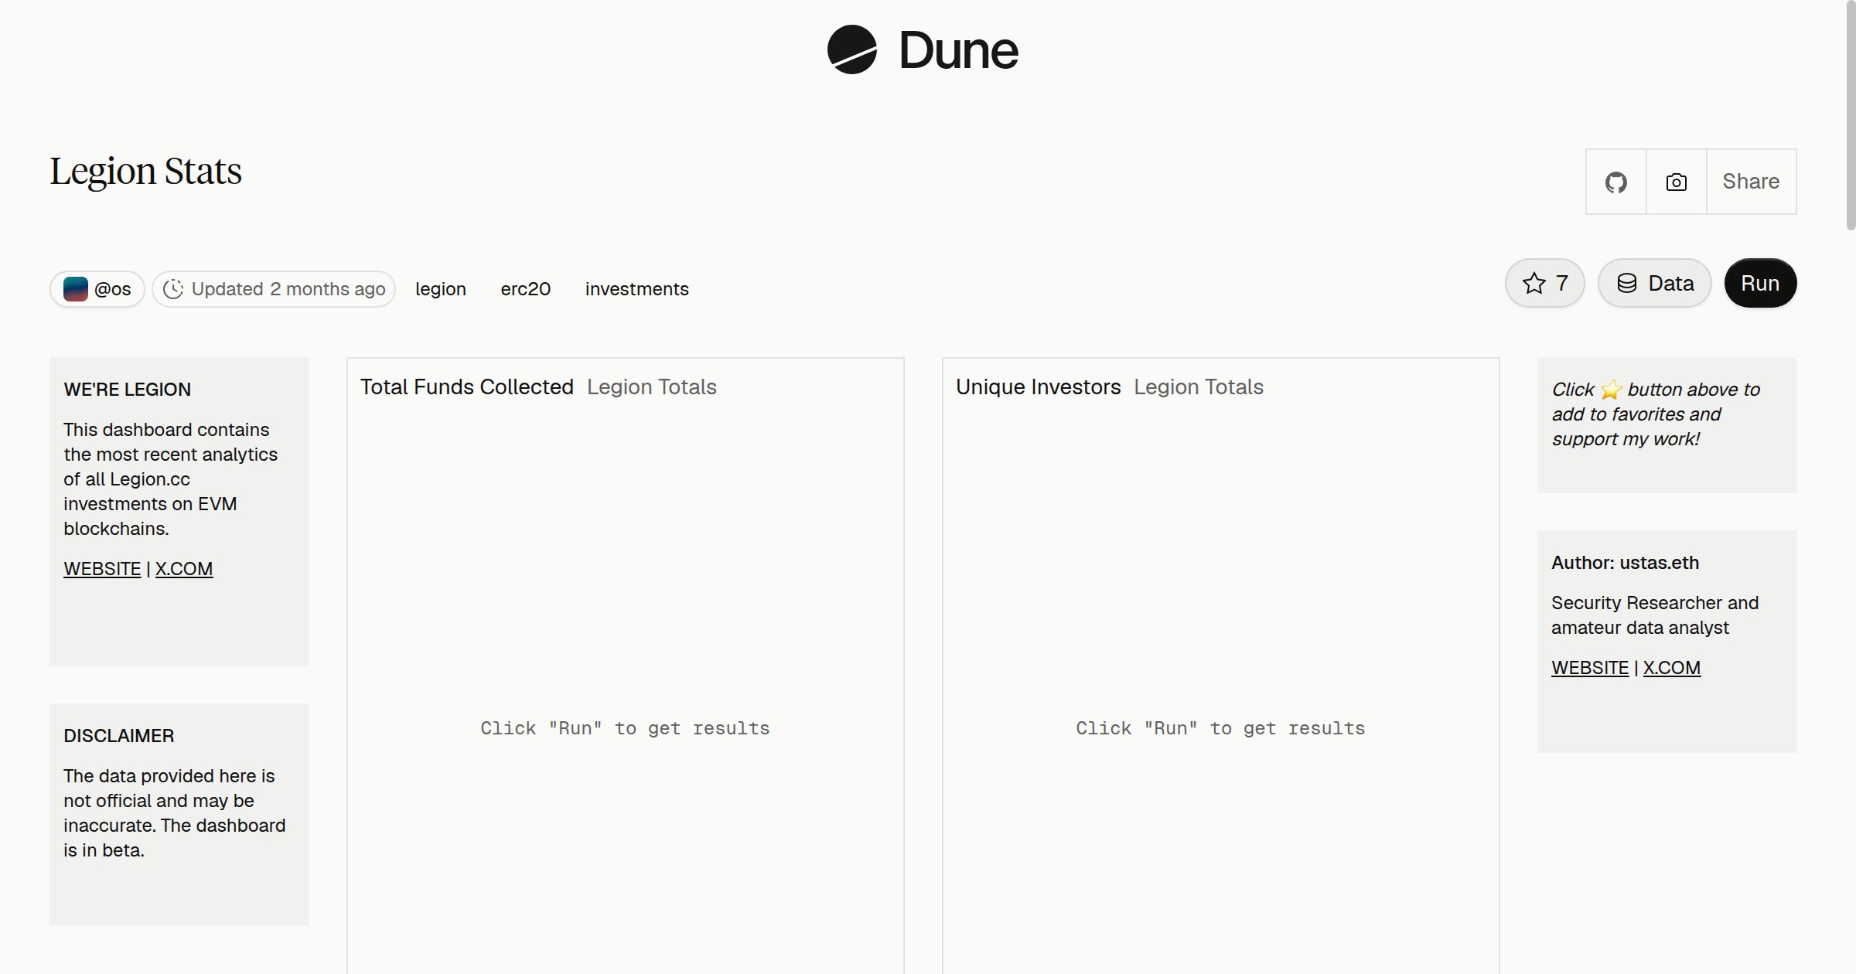Select the legion tag
Screen dimensions: 1856x974
click(441, 289)
